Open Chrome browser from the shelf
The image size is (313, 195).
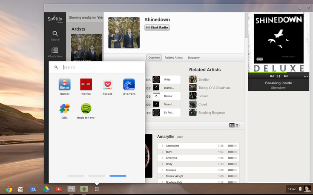9,189
